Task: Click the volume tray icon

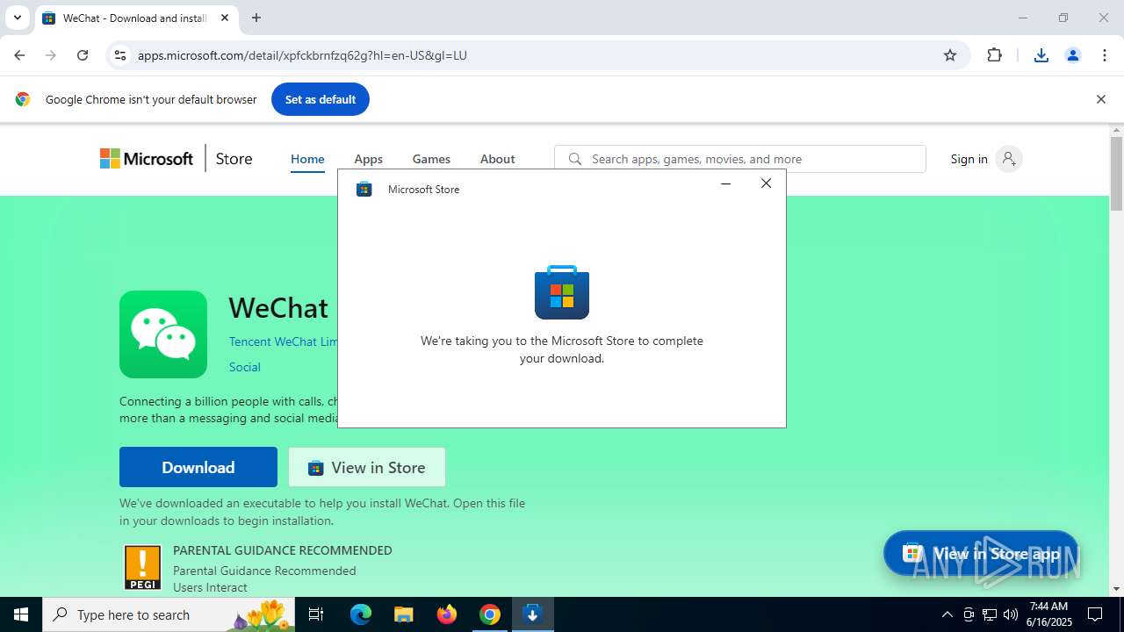Action: (x=1011, y=614)
